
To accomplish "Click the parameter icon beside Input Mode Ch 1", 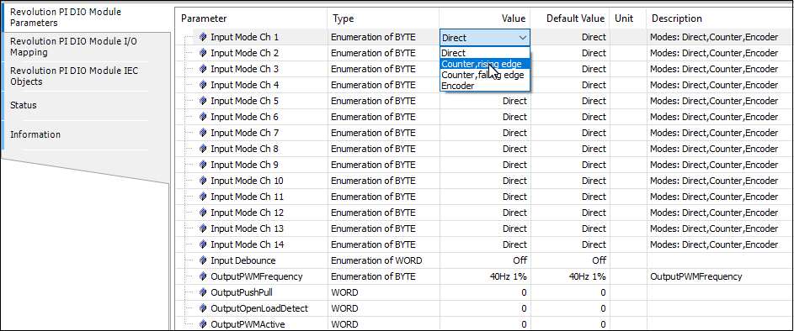I will click(203, 37).
